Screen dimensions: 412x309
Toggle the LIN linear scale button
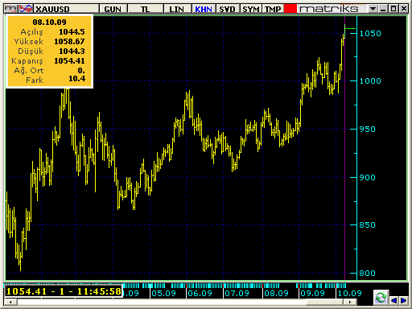pos(176,9)
